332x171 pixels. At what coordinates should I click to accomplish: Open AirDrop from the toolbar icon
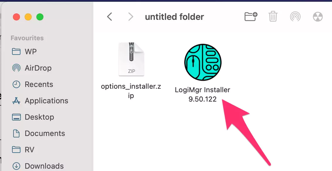click(x=295, y=17)
